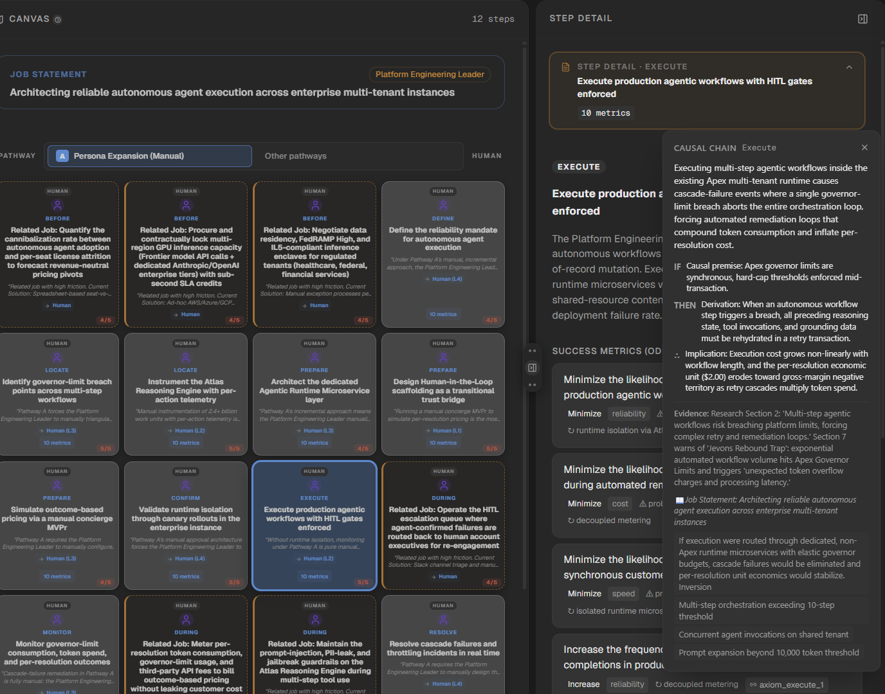885x694 pixels.
Task: Click the human icon on the Execute production agentic card
Action: pyautogui.click(x=315, y=486)
